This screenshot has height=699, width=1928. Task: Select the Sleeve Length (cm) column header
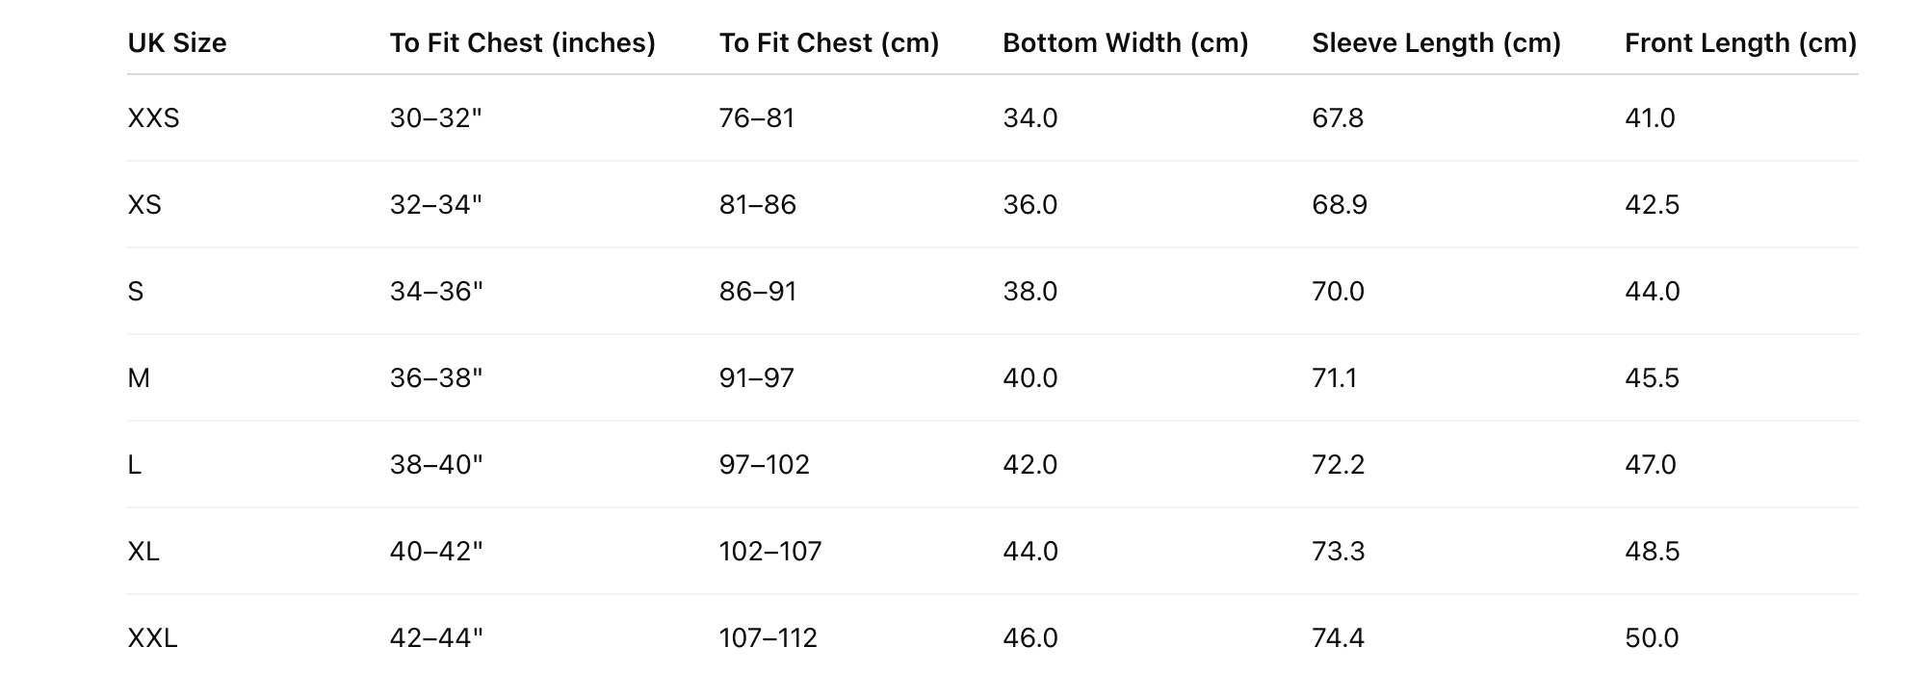point(1436,43)
